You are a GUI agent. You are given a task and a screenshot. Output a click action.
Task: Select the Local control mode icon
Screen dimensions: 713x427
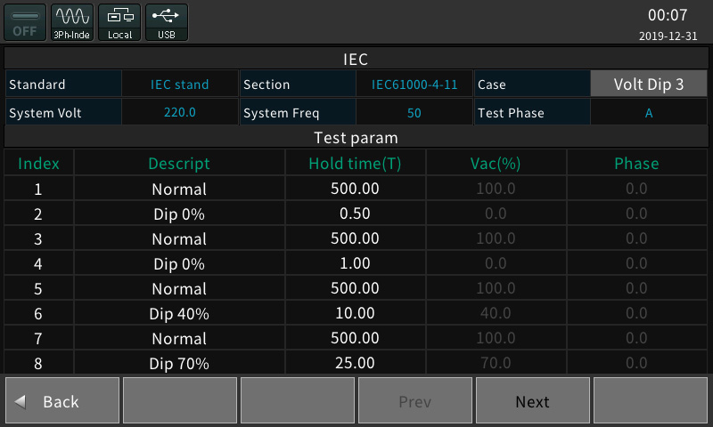119,23
